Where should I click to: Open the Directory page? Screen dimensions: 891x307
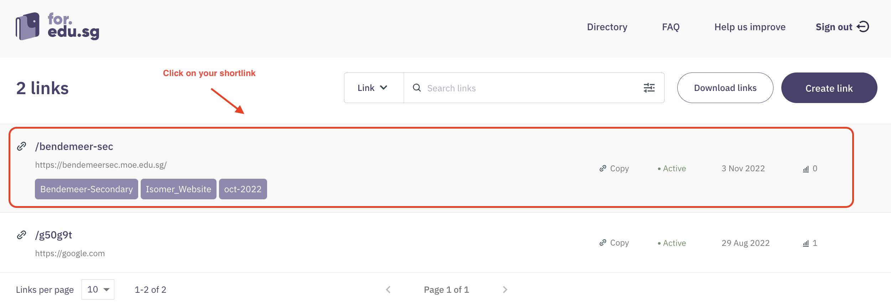[607, 27]
